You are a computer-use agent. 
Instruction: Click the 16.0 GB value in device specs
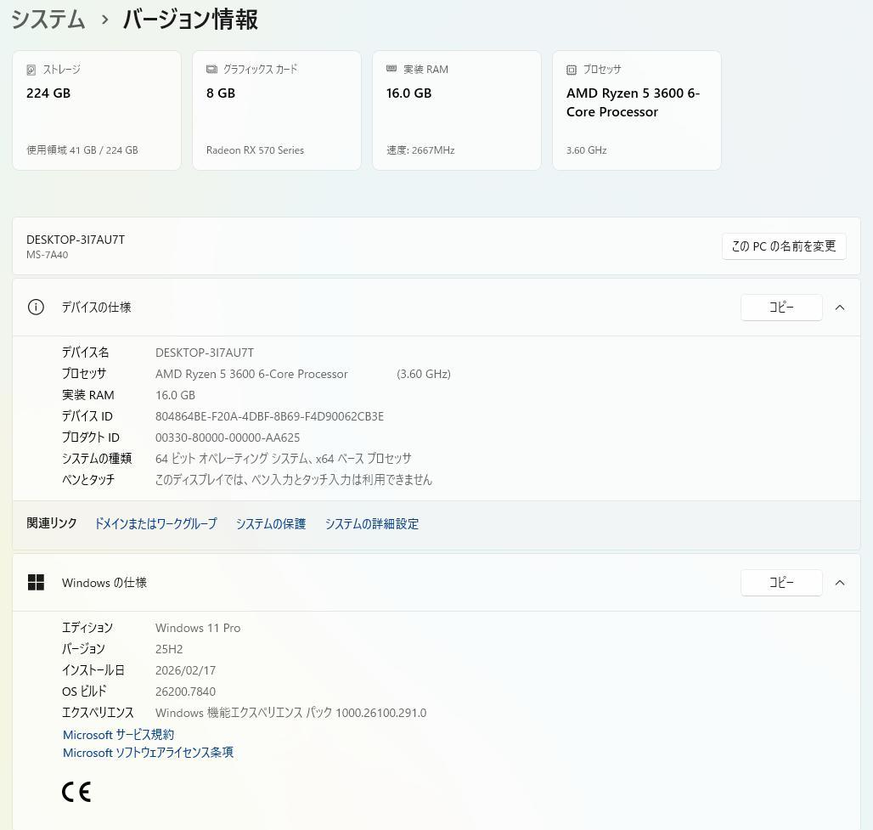175,395
